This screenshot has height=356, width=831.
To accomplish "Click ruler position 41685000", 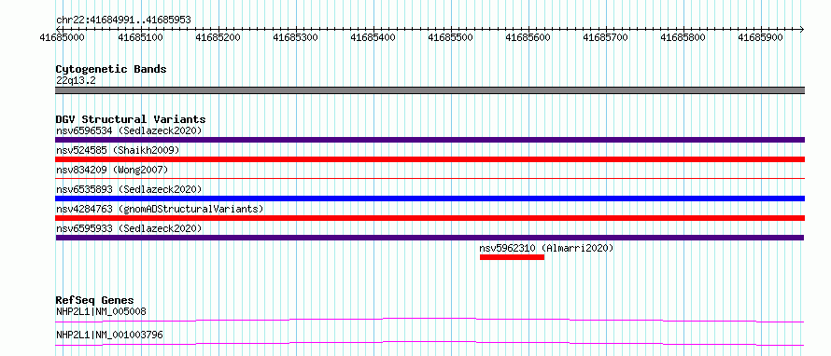I will [x=63, y=37].
